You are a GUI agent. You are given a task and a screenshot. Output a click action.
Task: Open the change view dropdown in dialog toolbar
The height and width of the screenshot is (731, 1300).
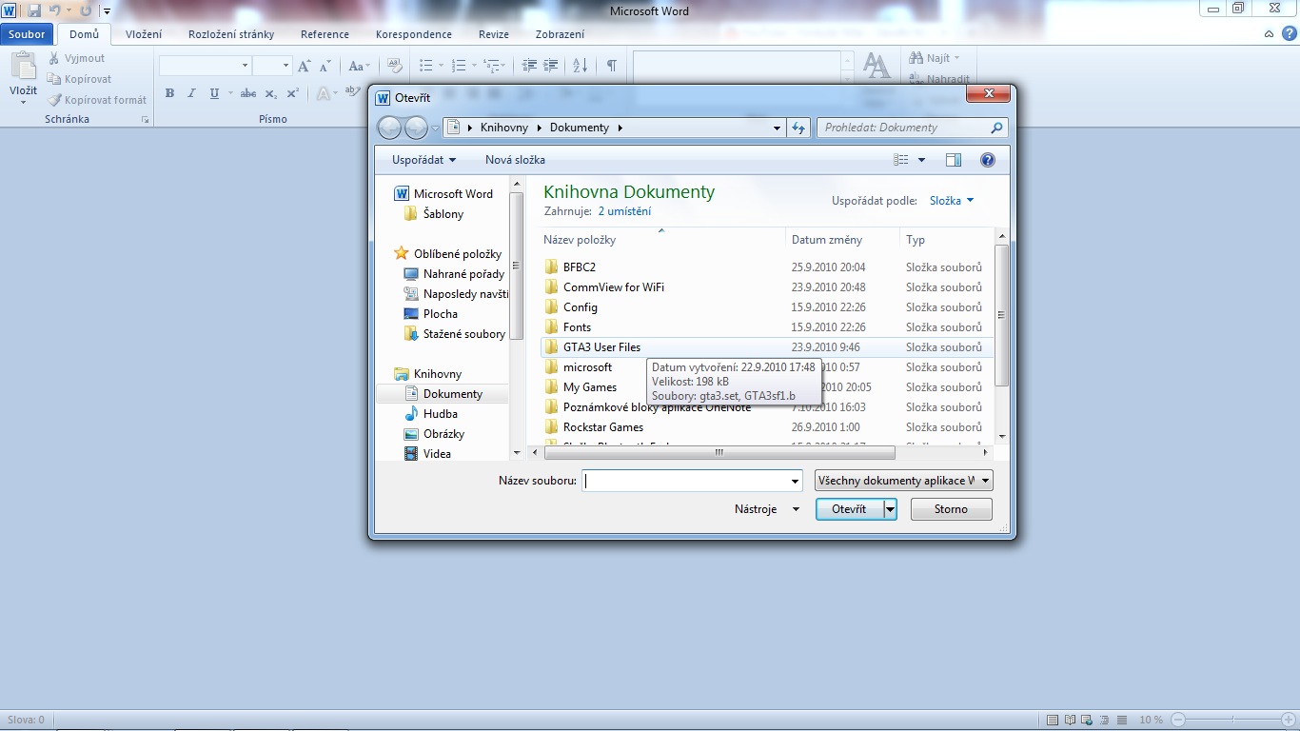coord(921,160)
